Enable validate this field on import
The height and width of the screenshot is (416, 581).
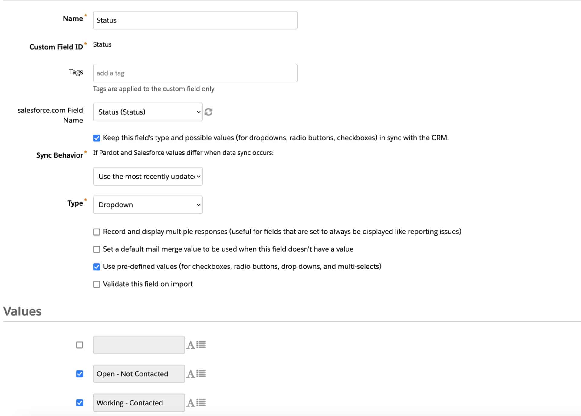pos(97,284)
